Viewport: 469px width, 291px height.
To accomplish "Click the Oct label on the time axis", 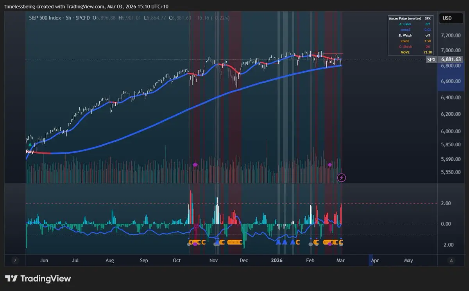I will [177, 260].
